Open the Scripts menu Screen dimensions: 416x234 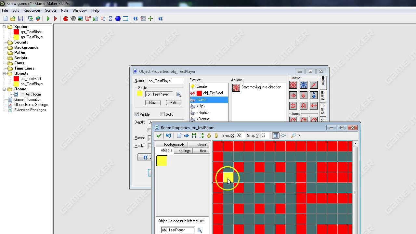point(51,10)
